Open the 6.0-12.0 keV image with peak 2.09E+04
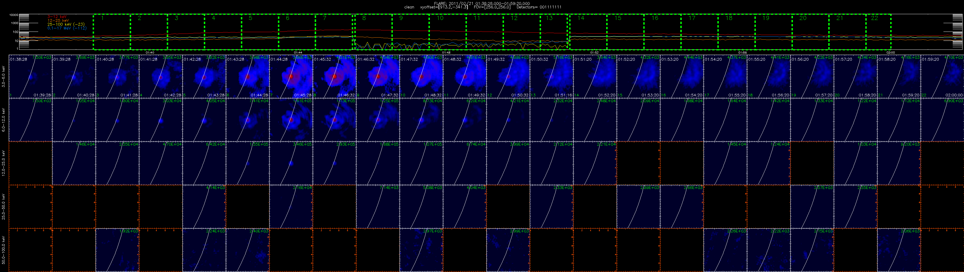The image size is (964, 272). click(638, 120)
